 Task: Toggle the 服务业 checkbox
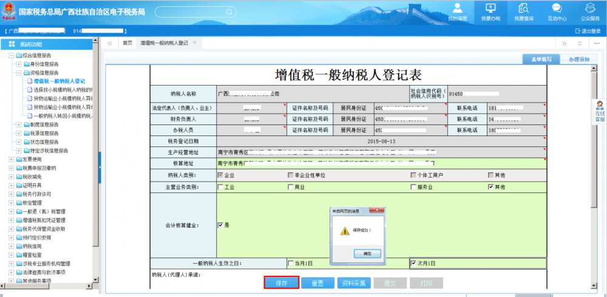coord(413,187)
